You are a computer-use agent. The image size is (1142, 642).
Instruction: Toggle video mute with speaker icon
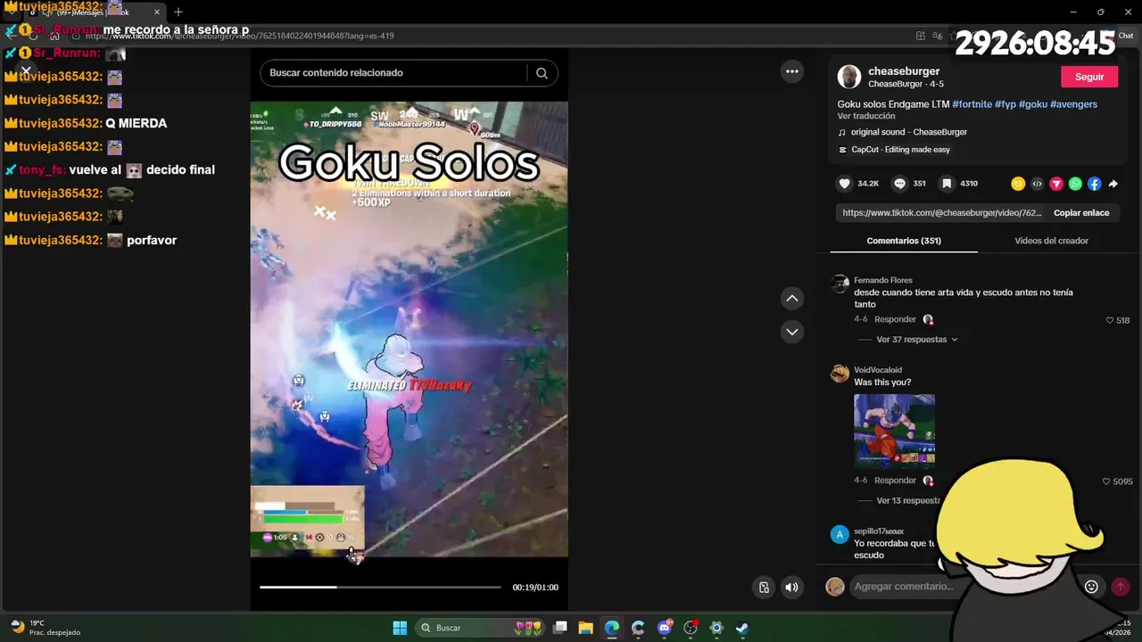pos(791,587)
